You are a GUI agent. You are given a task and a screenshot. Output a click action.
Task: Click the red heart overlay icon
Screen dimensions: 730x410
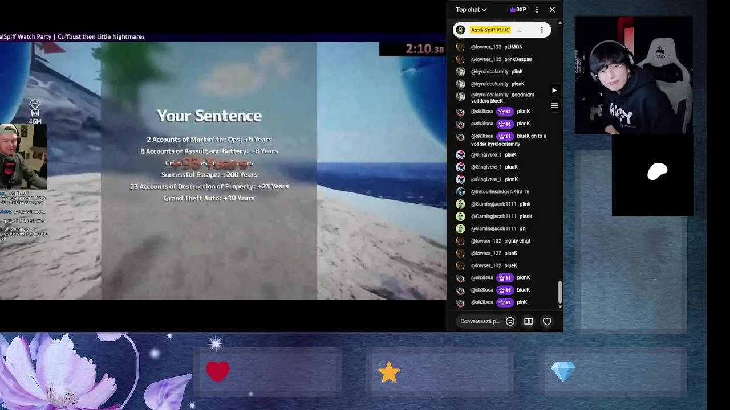pos(217,372)
